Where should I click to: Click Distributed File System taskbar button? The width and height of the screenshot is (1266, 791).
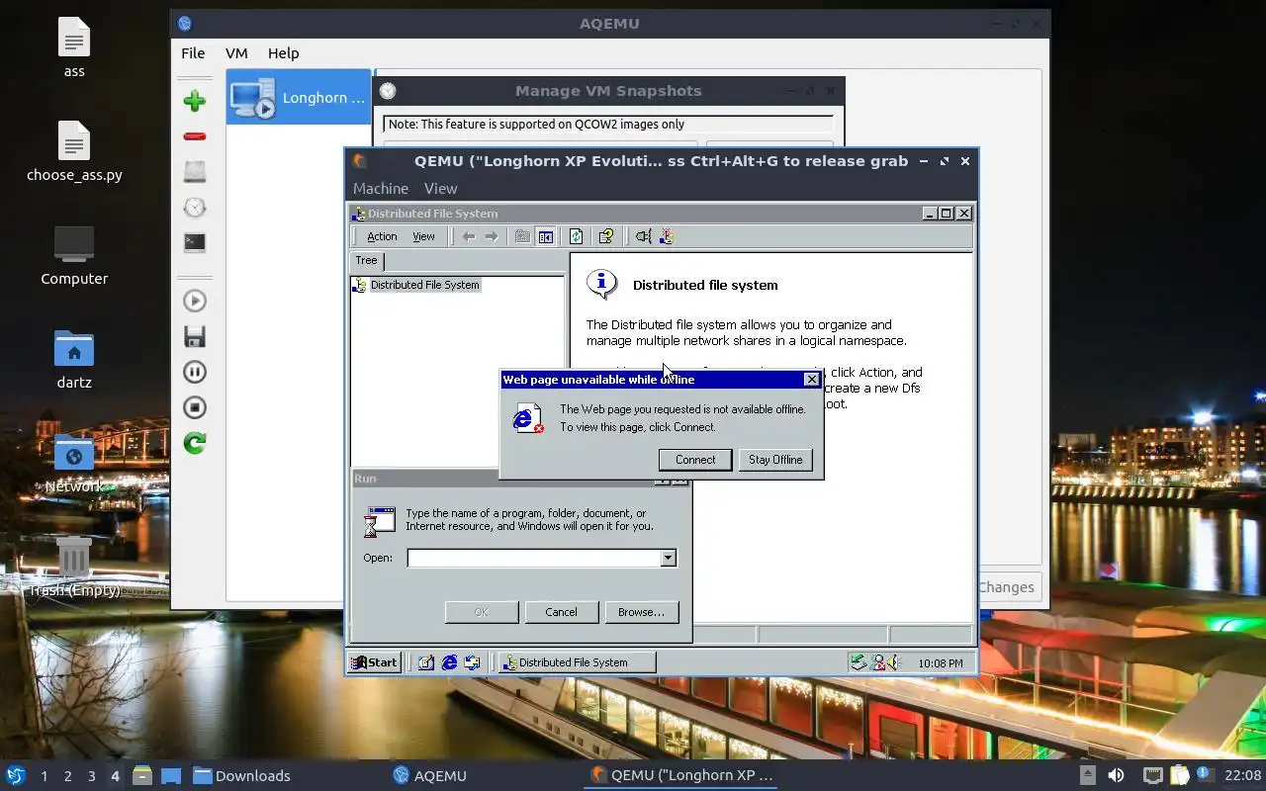click(x=576, y=662)
